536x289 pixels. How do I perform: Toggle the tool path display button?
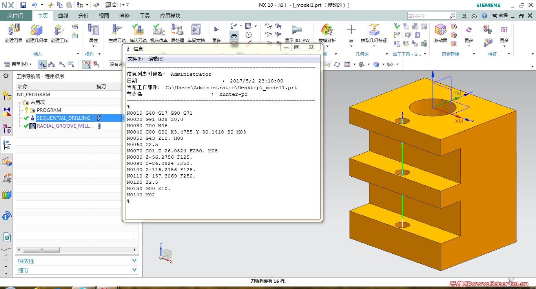tap(87, 64)
